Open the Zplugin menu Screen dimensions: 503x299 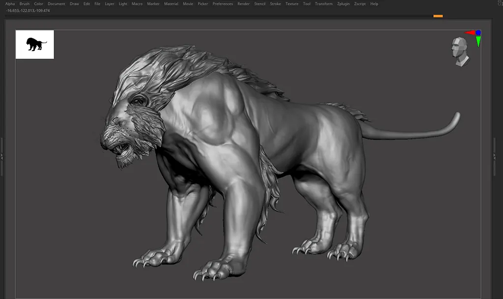click(343, 4)
